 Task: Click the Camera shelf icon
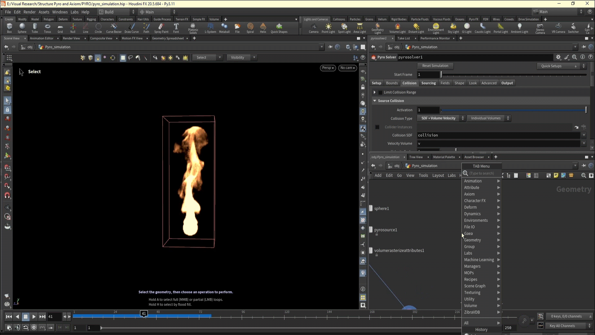(x=314, y=28)
